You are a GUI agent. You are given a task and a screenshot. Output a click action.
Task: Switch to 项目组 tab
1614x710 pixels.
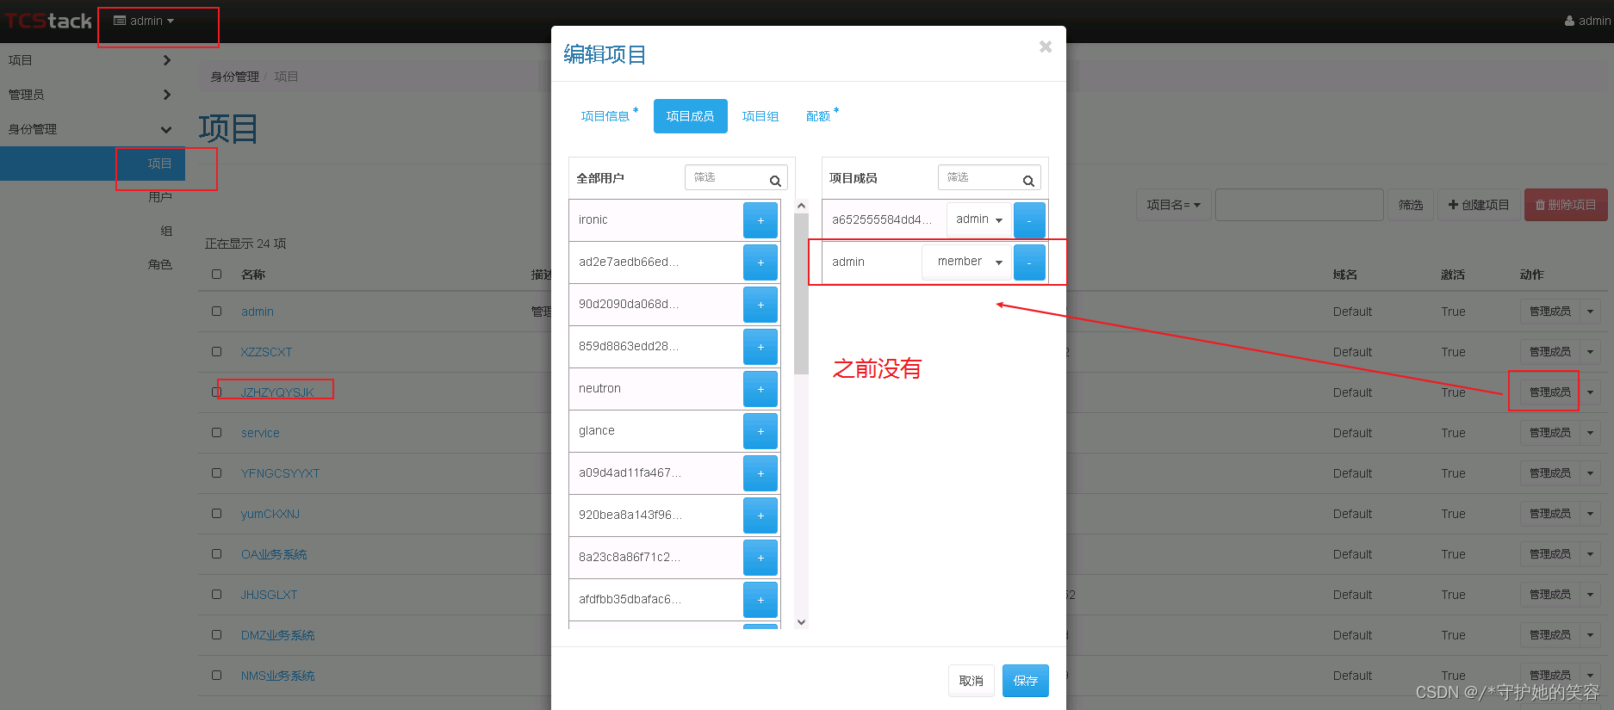pyautogui.click(x=760, y=116)
